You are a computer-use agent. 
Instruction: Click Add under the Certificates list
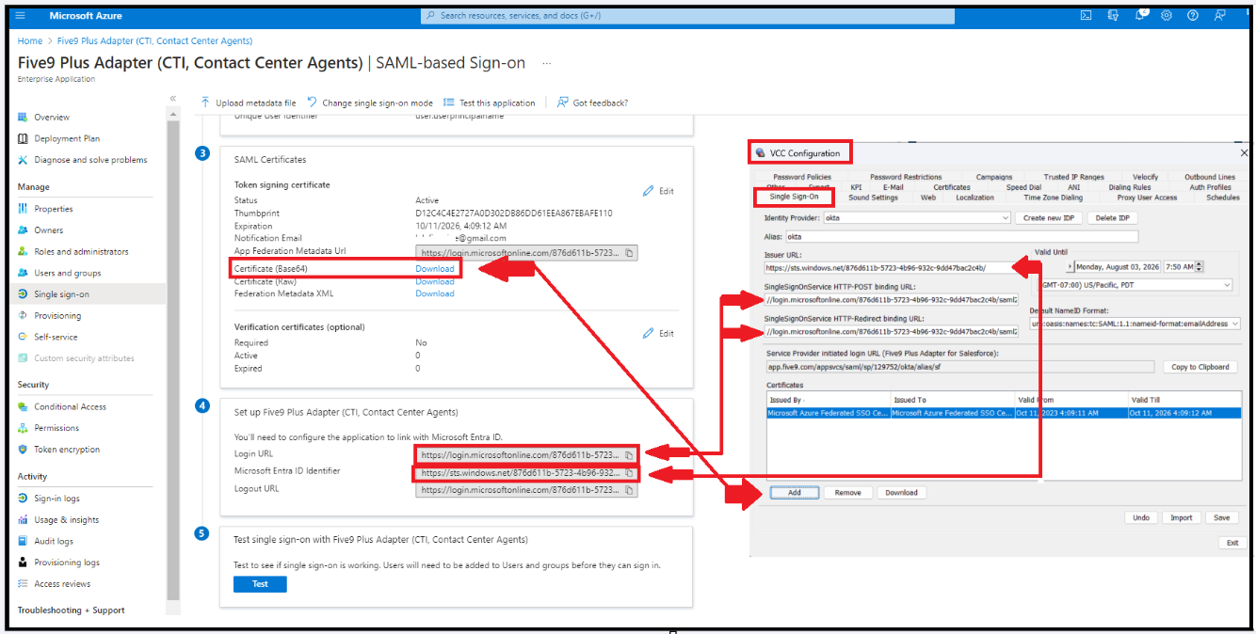click(795, 492)
